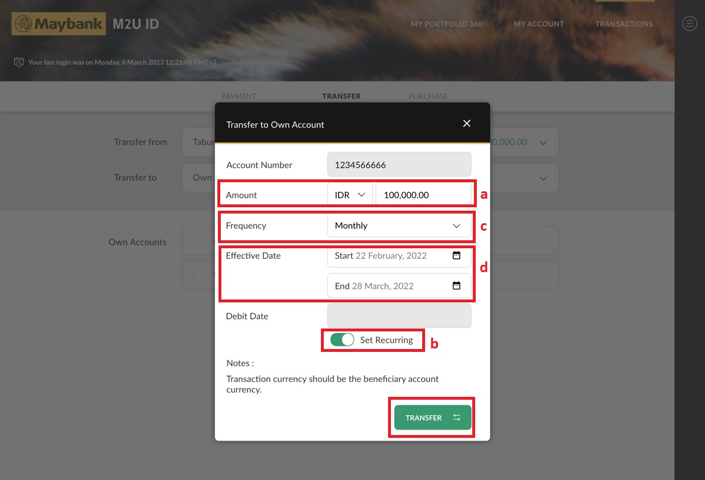Open the hamburger menu icon
The height and width of the screenshot is (480, 705).
[x=689, y=23]
